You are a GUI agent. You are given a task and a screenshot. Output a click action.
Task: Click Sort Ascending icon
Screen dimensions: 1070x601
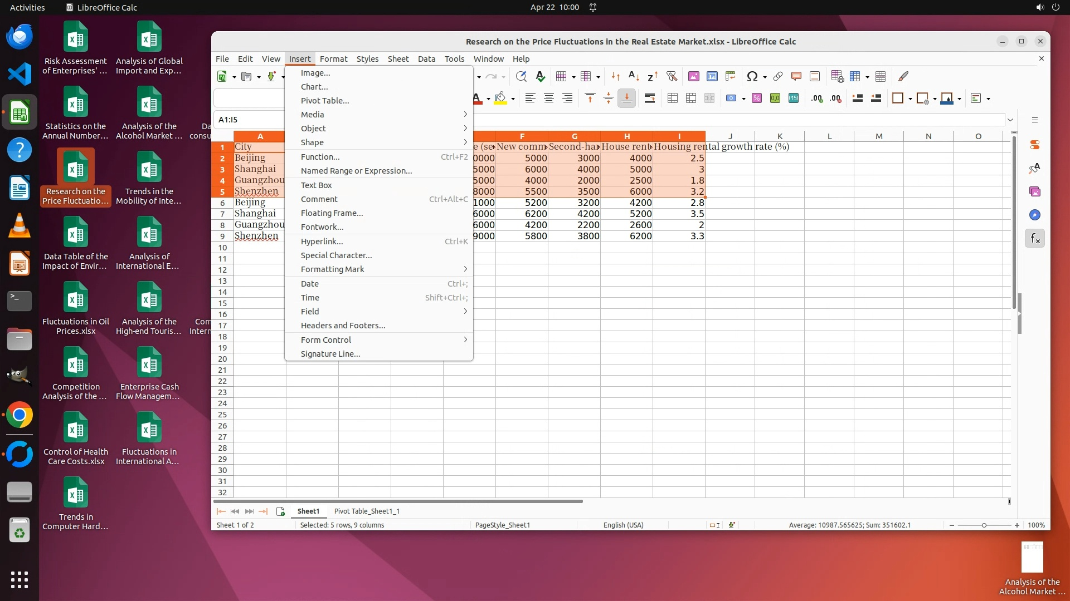(634, 77)
